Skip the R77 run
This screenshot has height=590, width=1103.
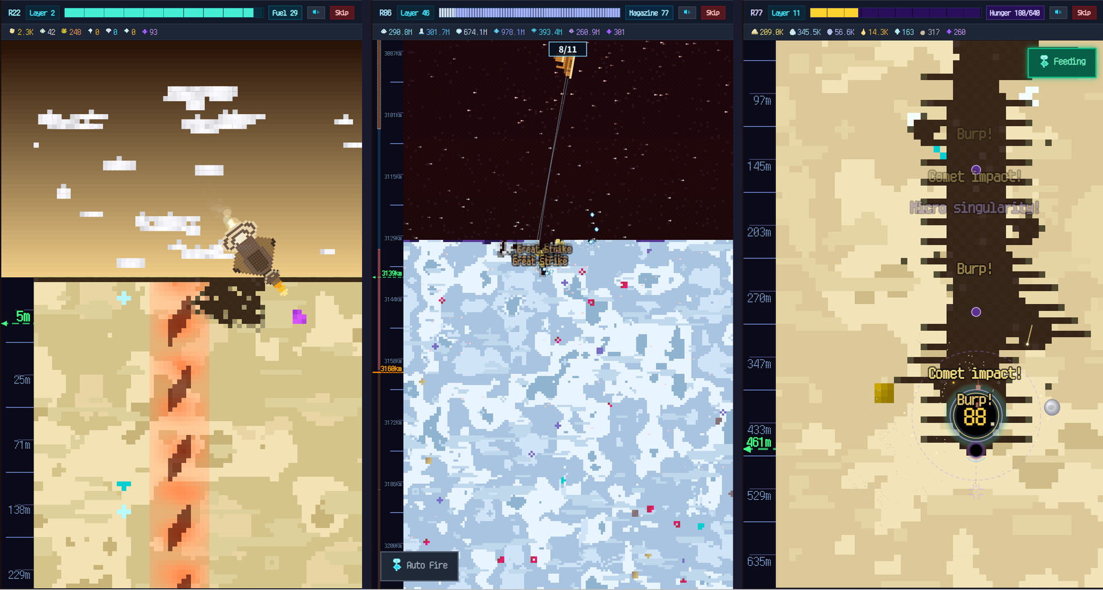coord(1084,13)
